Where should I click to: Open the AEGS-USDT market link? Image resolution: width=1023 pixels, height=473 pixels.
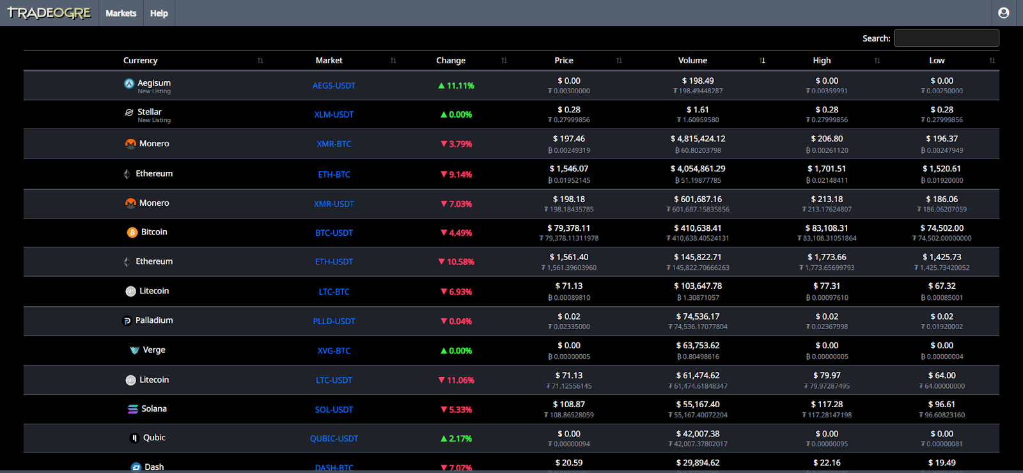[x=334, y=86]
